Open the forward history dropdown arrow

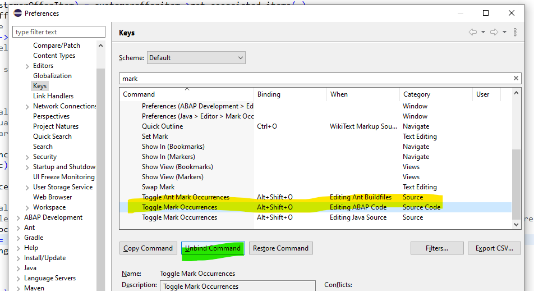504,32
